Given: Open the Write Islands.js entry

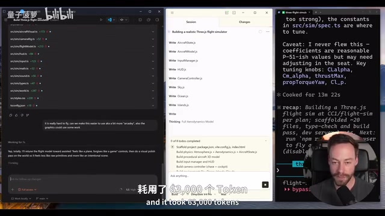Looking at the screenshot, I should 179,105.
